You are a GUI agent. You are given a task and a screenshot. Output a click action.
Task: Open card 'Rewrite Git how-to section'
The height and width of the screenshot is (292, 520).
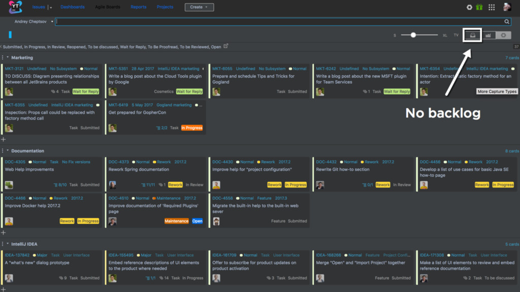click(x=343, y=169)
